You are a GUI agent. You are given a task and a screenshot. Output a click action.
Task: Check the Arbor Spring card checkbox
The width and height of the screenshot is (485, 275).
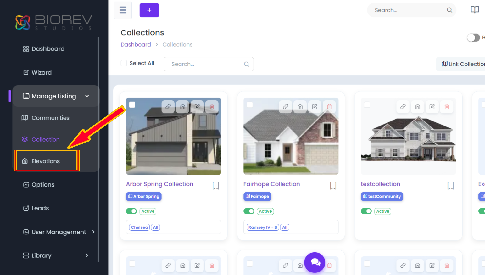[132, 104]
